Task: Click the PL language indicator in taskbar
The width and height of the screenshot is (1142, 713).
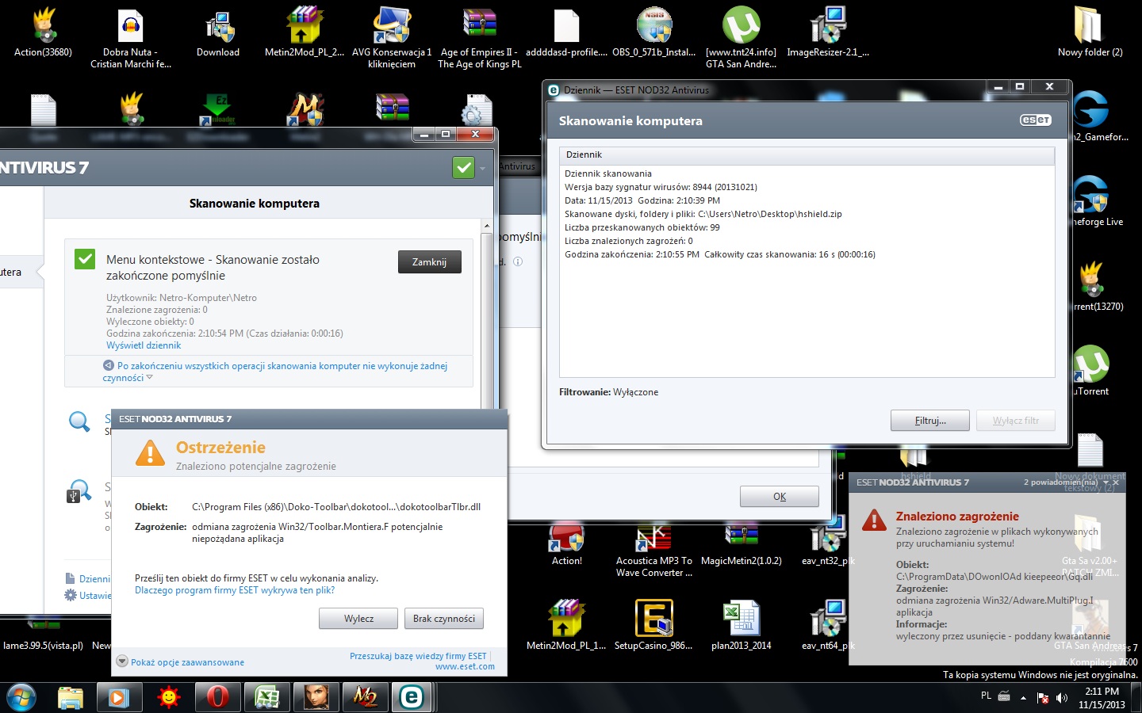Action: pos(986,696)
